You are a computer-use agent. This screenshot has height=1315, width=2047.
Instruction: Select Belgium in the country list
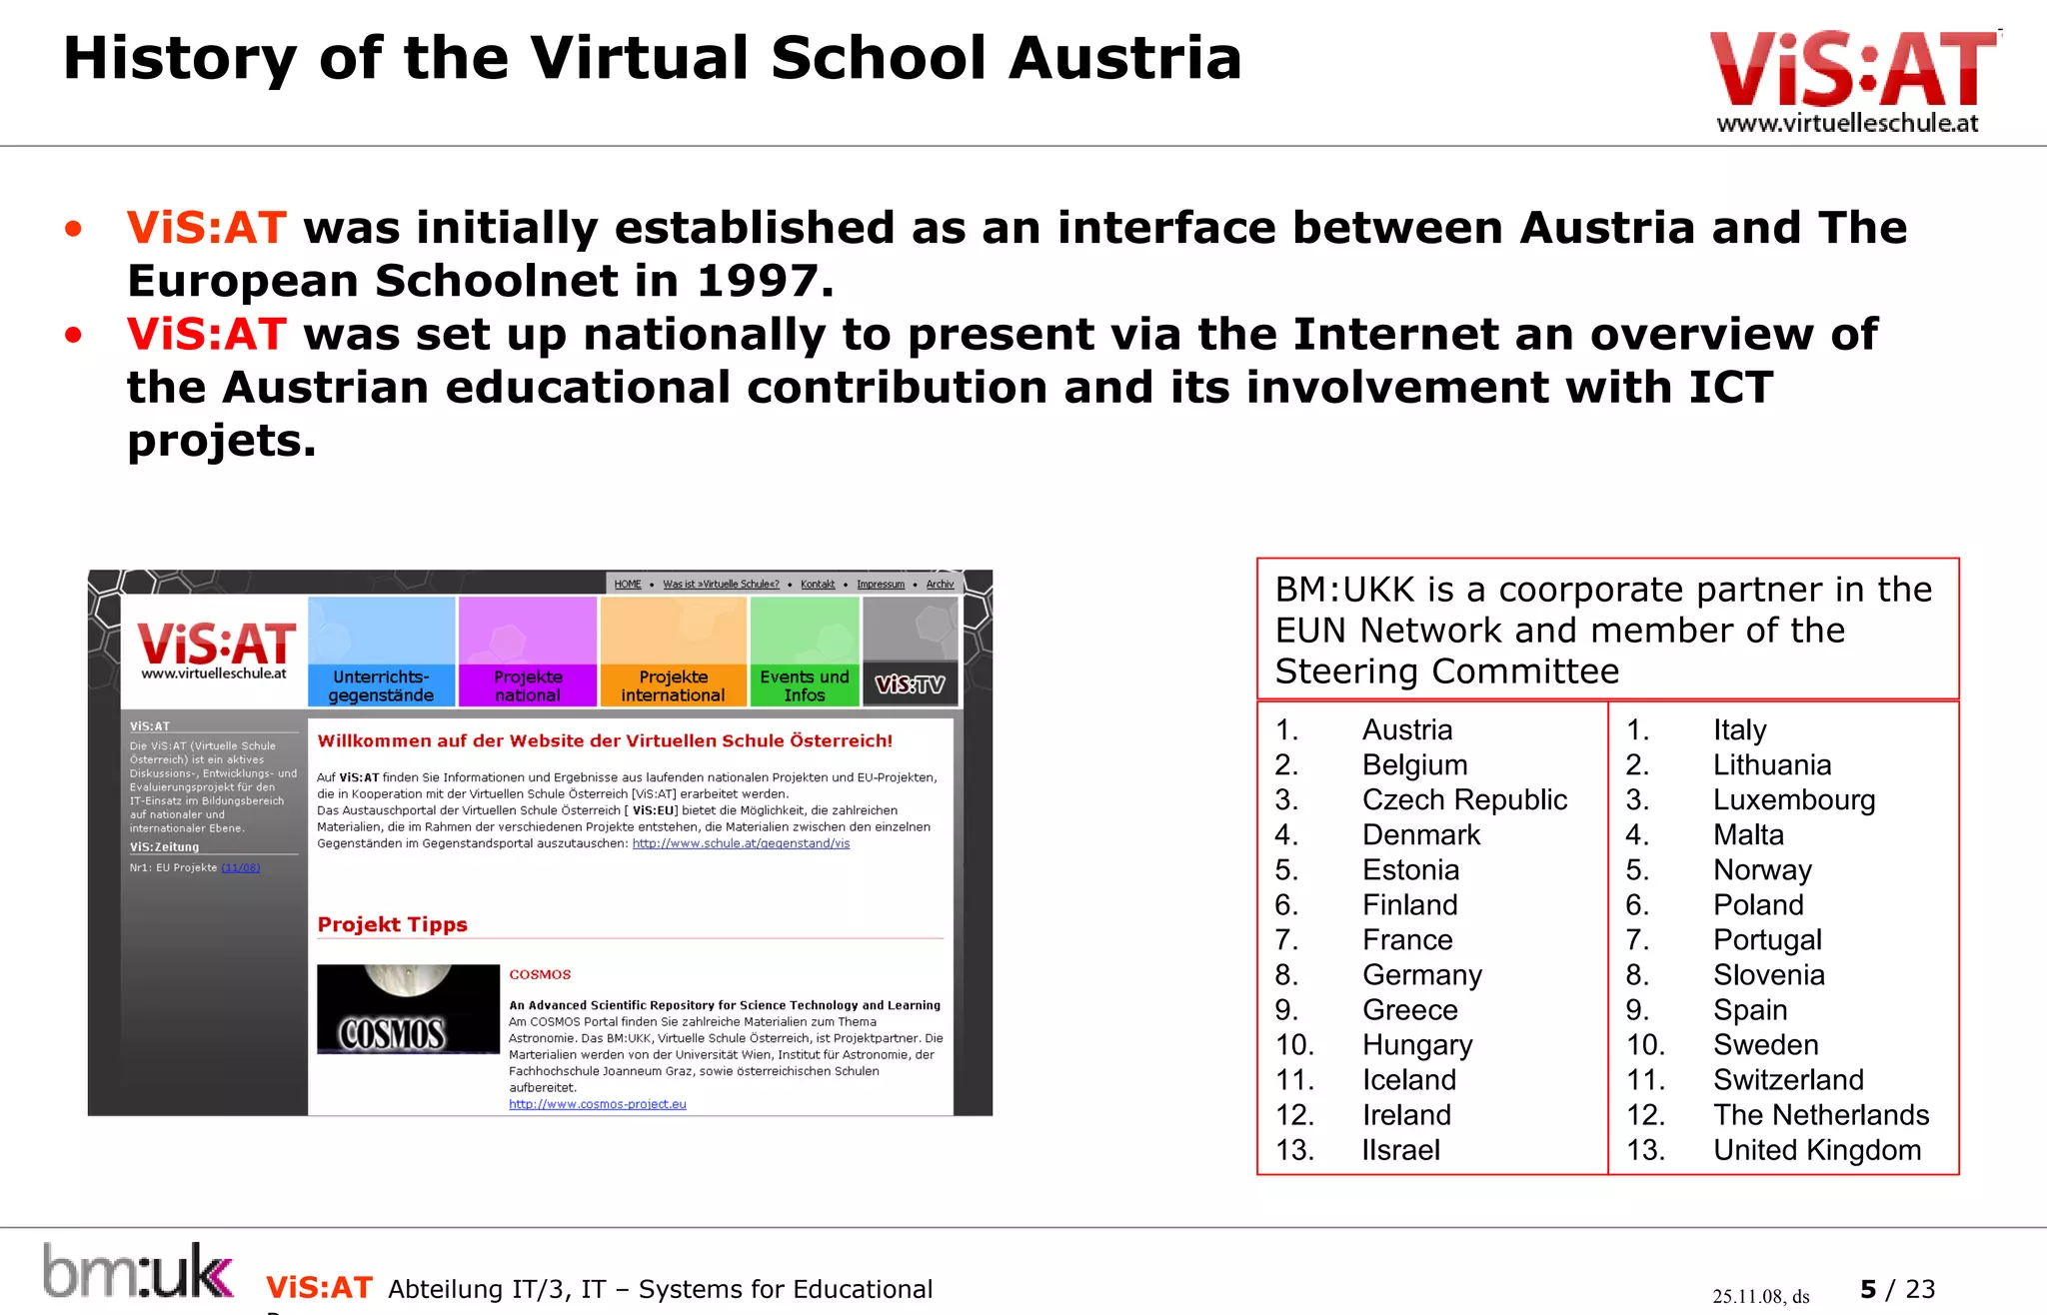(x=1415, y=764)
